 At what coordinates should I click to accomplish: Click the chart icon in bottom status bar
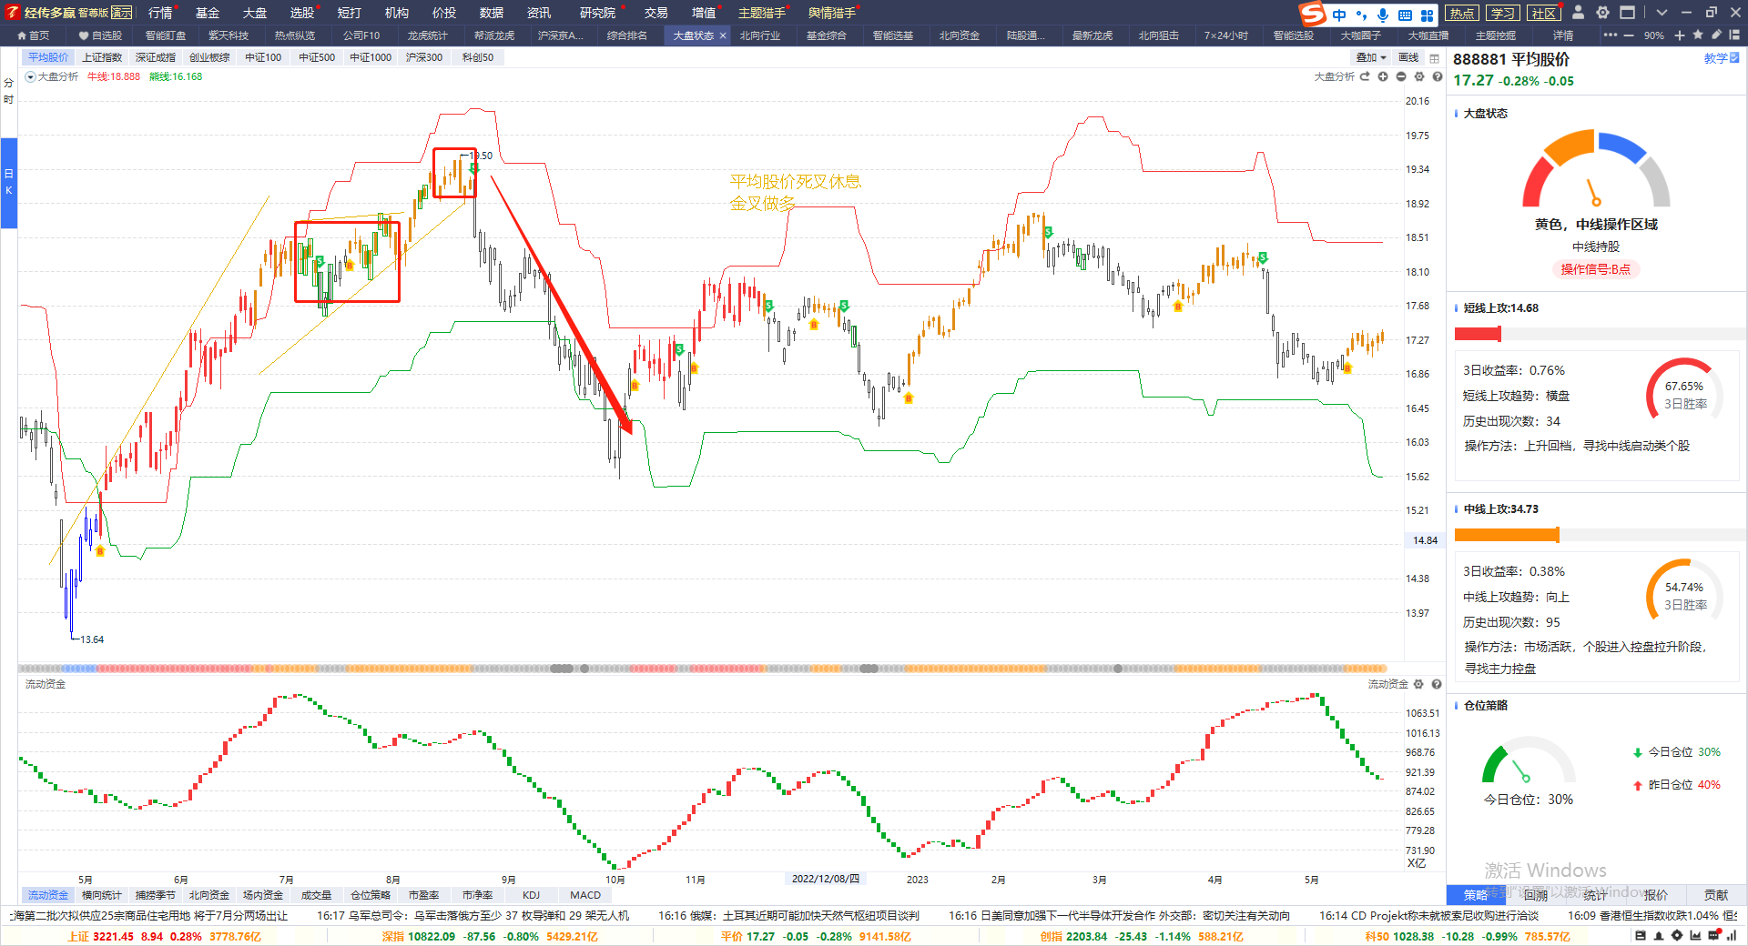1695,936
